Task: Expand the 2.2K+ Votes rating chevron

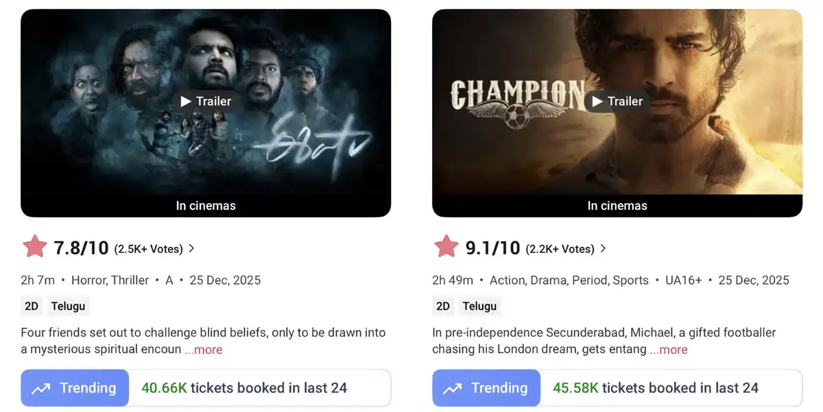Action: click(x=603, y=248)
